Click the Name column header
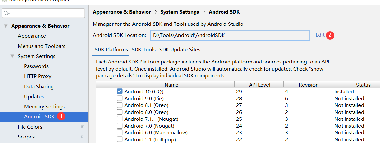The image size is (380, 143). (x=171, y=85)
